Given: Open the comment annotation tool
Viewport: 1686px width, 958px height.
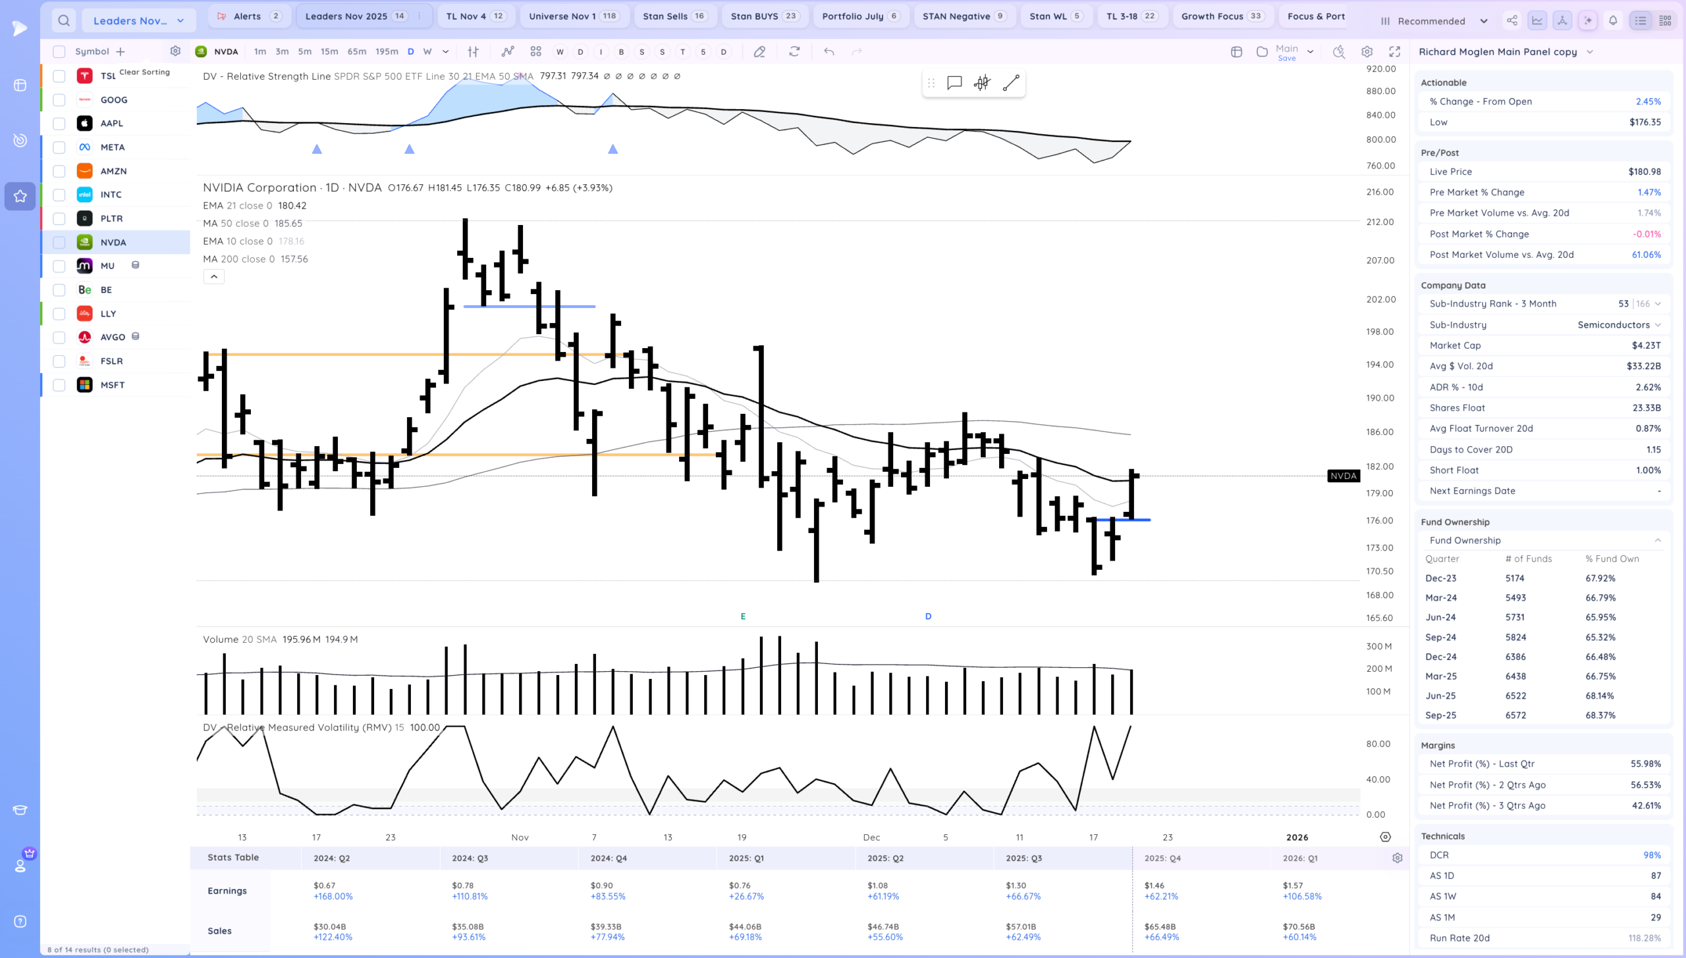Looking at the screenshot, I should [x=954, y=83].
